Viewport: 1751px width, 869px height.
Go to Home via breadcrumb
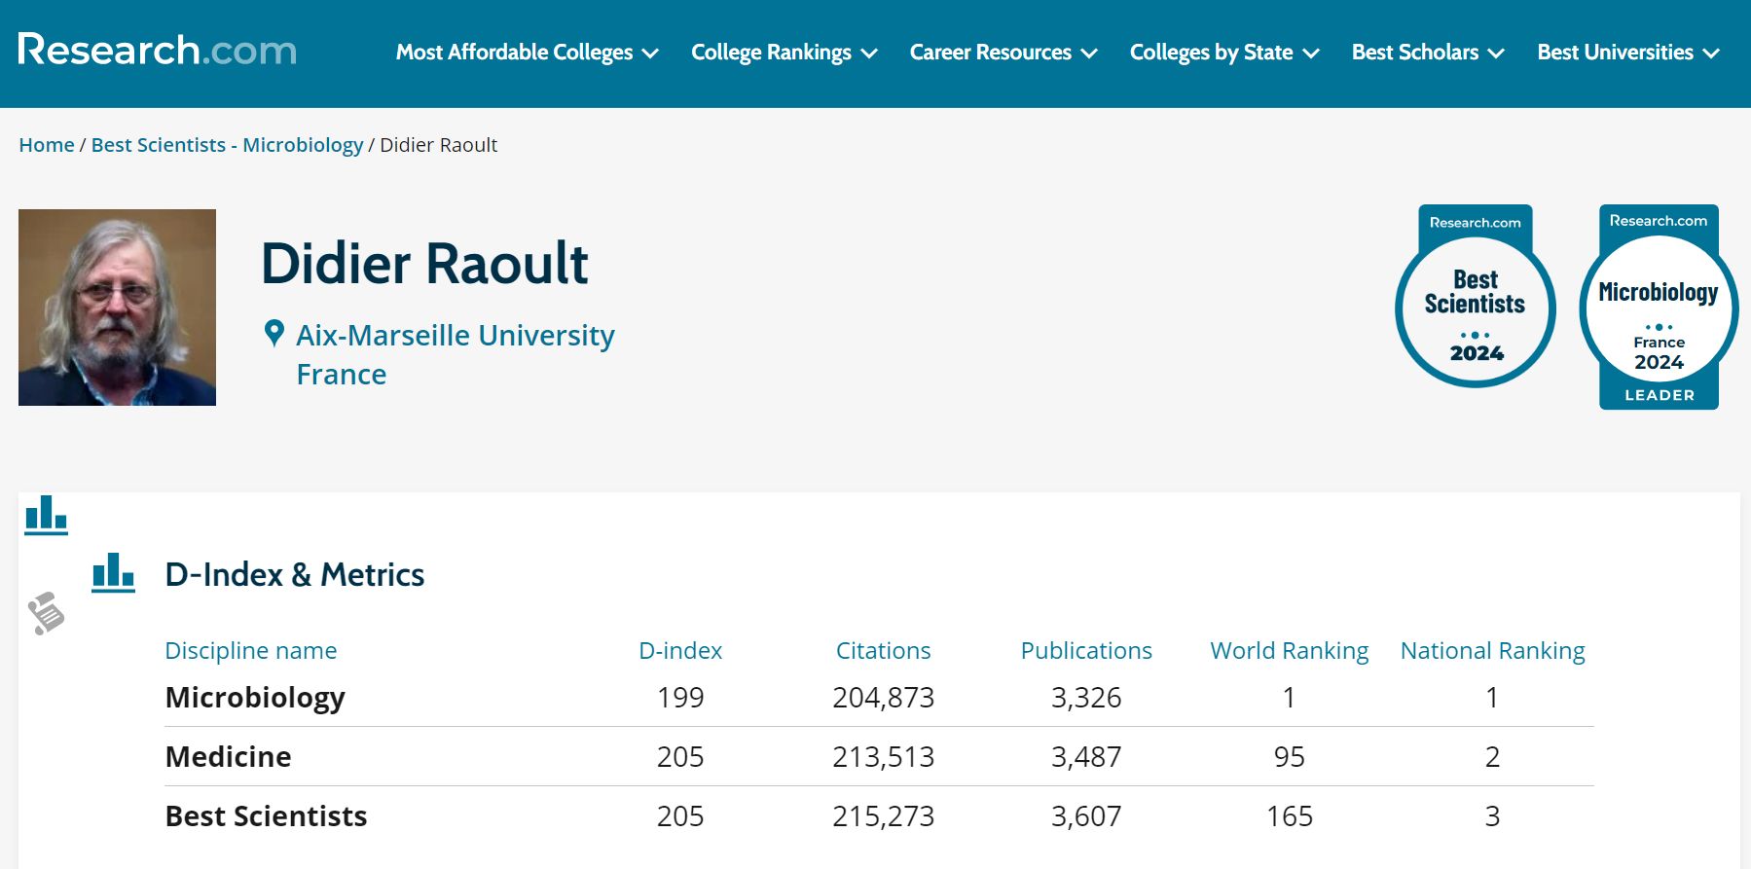point(47,145)
